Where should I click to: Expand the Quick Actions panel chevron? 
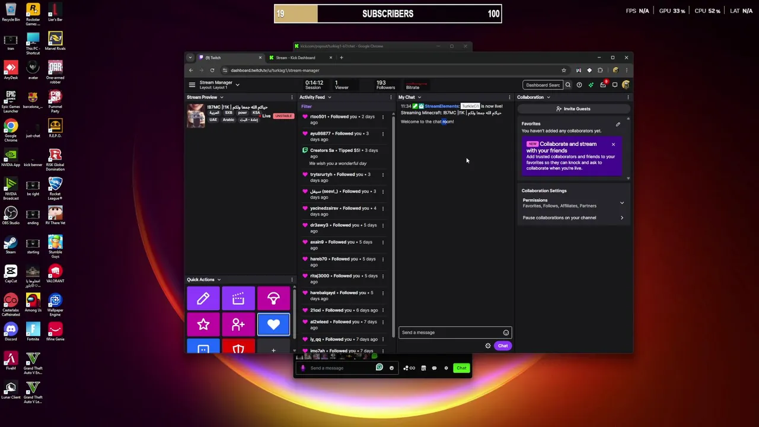tap(218, 280)
